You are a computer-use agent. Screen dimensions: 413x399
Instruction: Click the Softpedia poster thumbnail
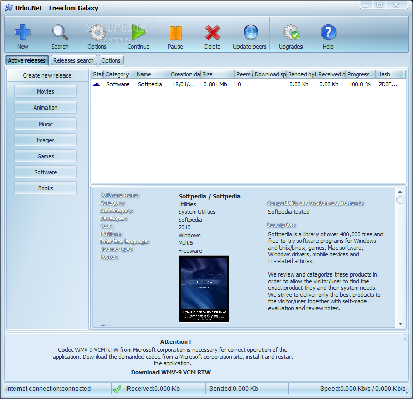pyautogui.click(x=204, y=289)
